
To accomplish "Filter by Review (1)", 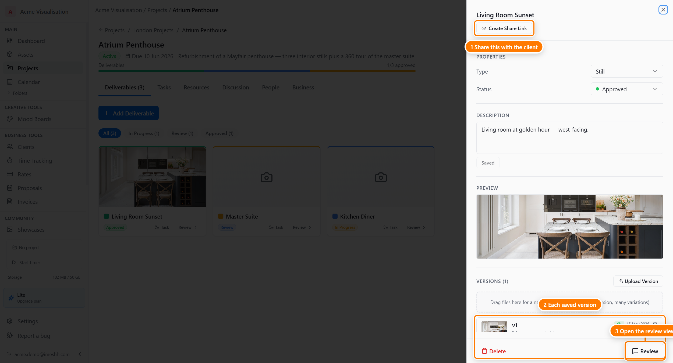I will (x=182, y=133).
